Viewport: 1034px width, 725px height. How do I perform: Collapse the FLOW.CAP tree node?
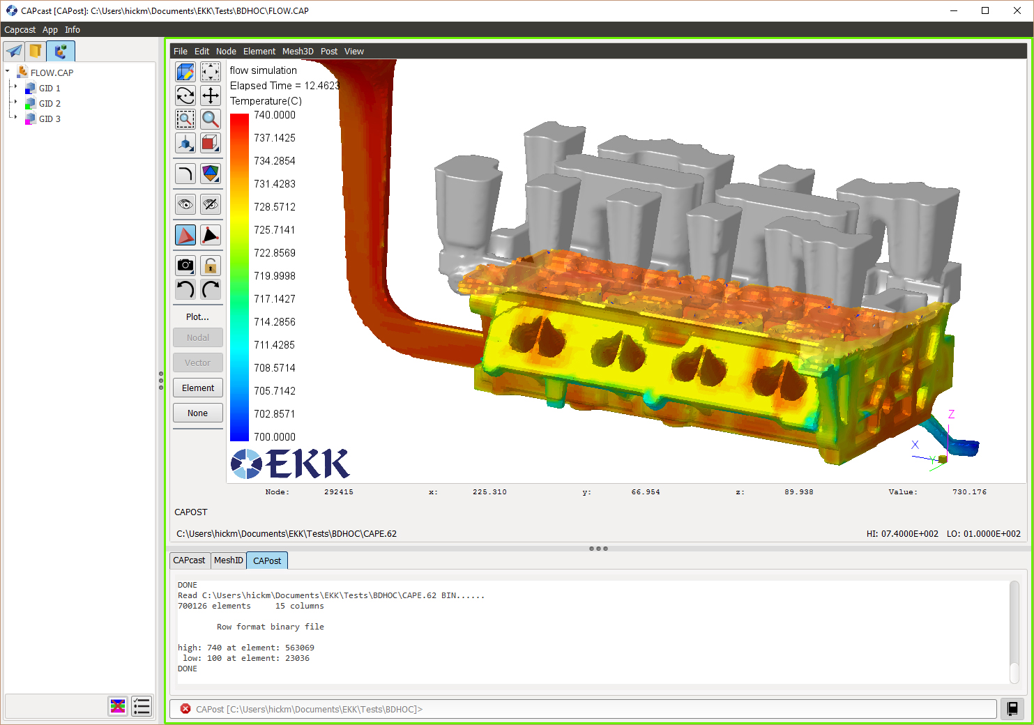coord(8,71)
